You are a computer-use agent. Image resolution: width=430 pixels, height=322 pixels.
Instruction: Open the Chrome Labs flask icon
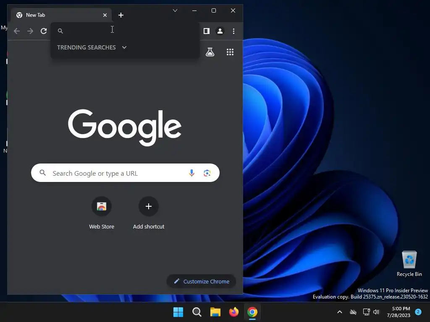[x=210, y=52]
